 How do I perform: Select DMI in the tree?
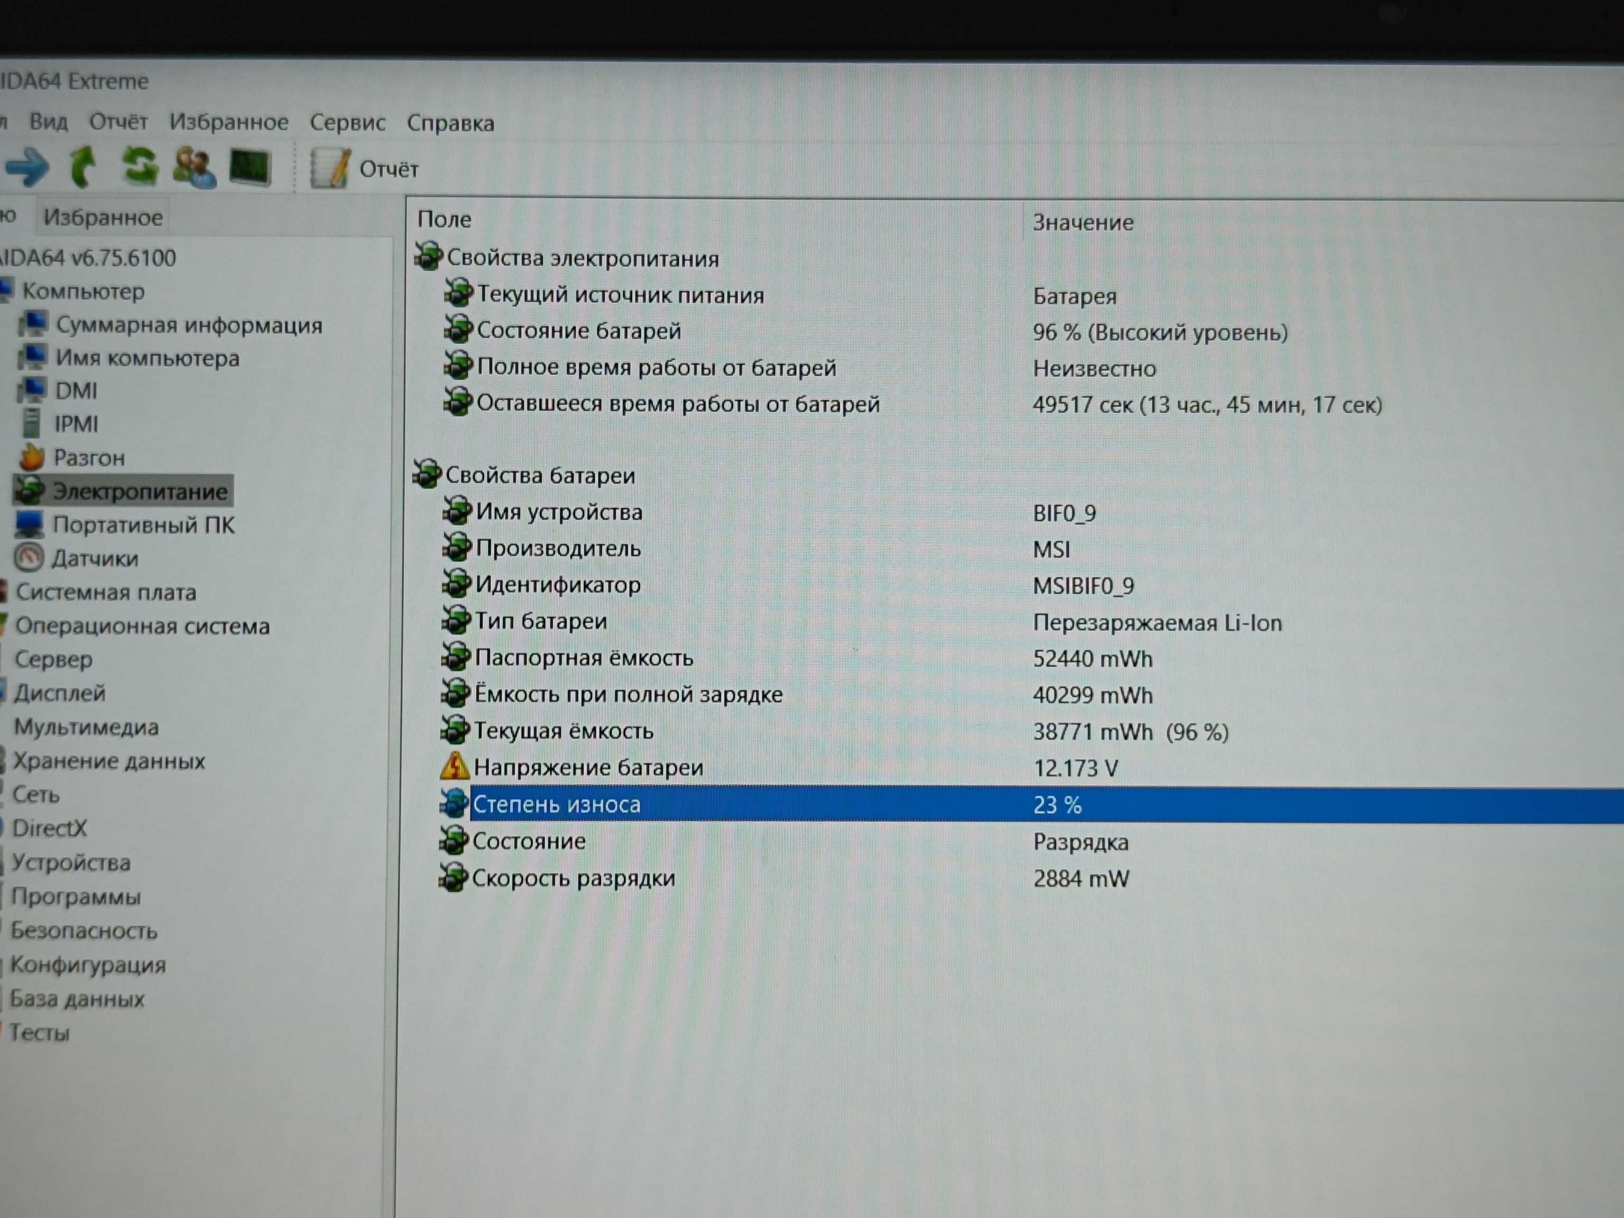(x=76, y=391)
